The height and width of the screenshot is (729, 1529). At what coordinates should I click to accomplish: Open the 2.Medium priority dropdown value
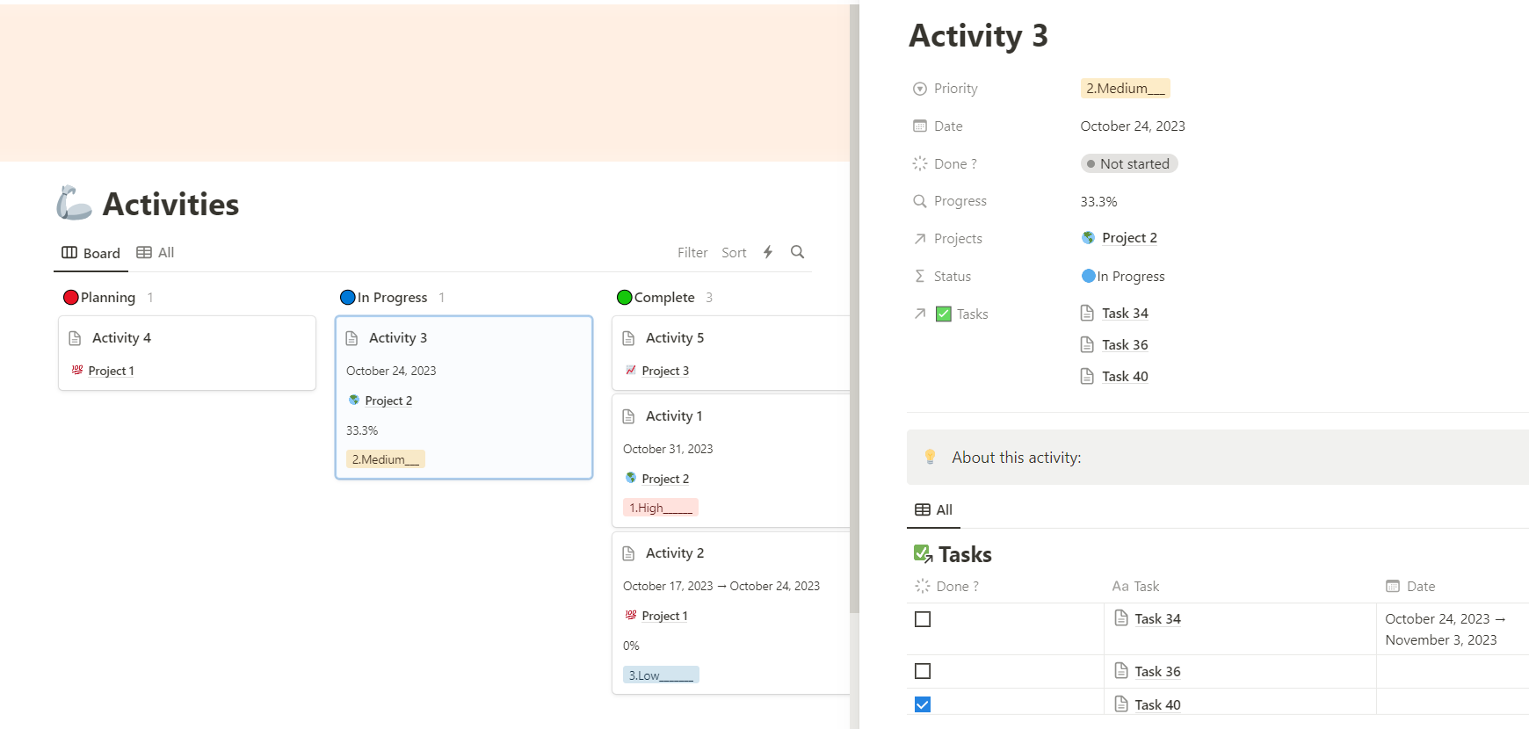pyautogui.click(x=1125, y=89)
